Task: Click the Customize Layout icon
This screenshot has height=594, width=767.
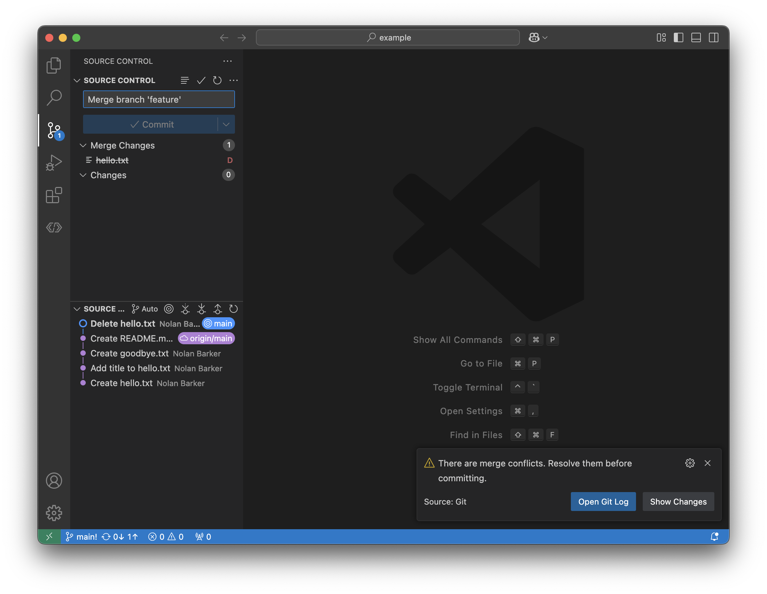Action: click(661, 37)
